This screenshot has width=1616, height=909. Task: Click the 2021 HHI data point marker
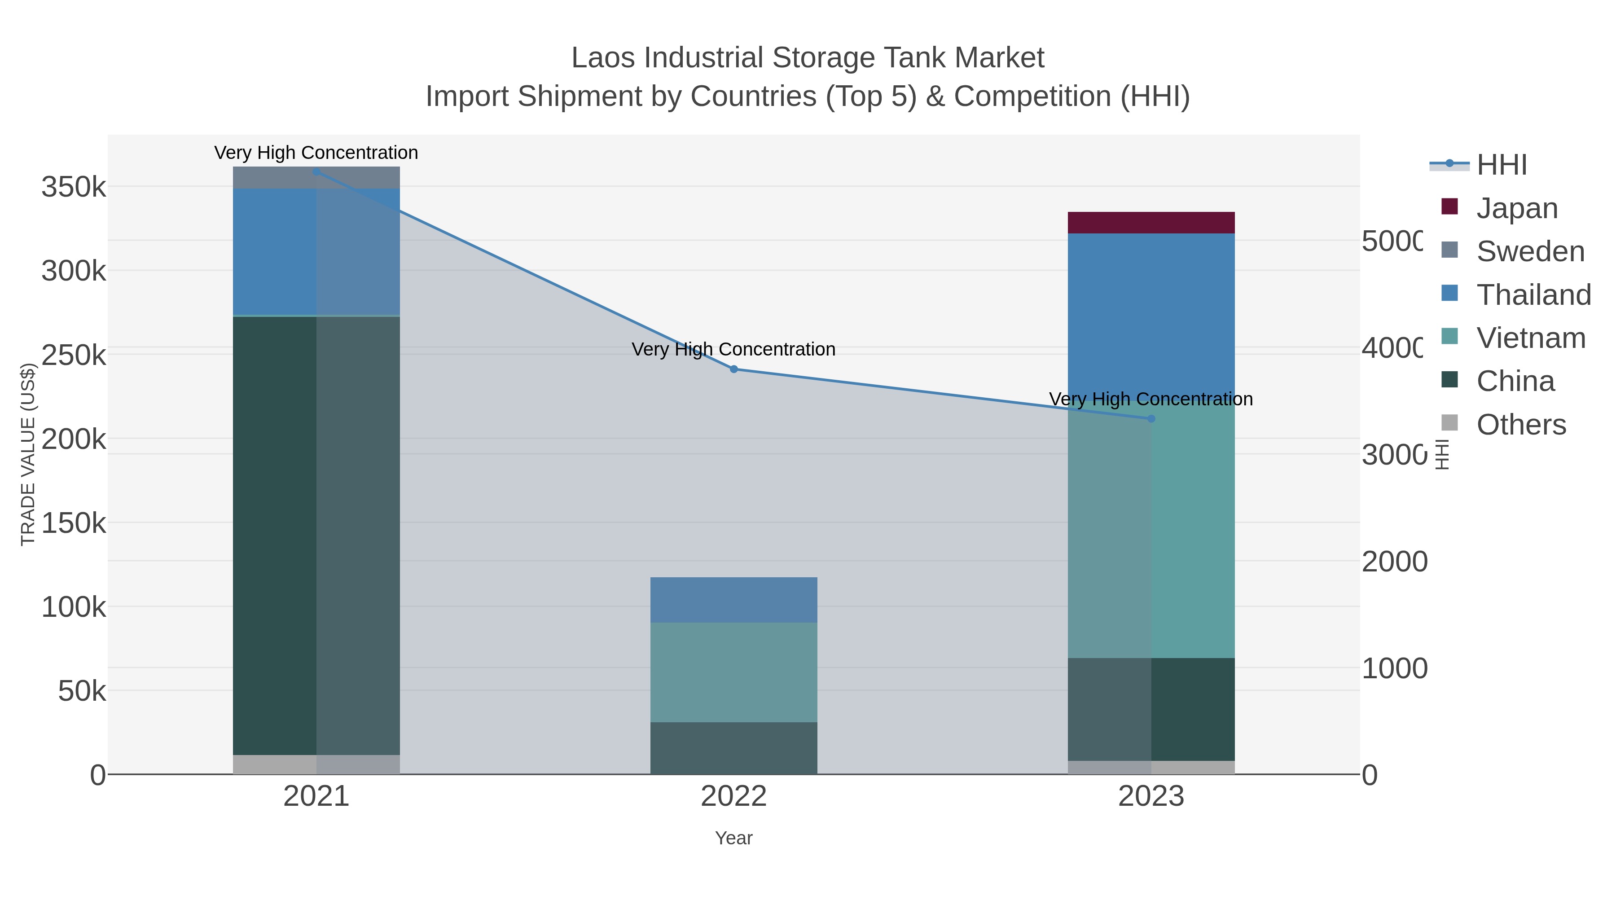pos(316,171)
